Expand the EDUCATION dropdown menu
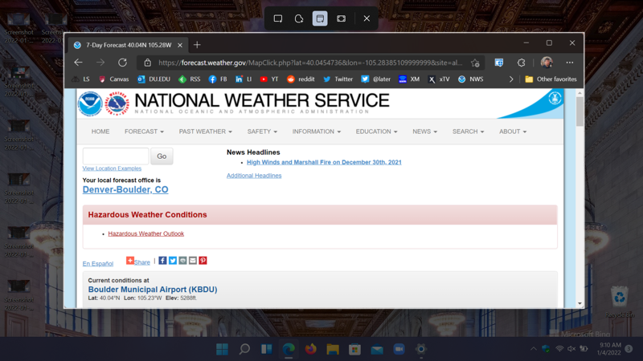Viewport: 643px width, 361px height. click(376, 132)
